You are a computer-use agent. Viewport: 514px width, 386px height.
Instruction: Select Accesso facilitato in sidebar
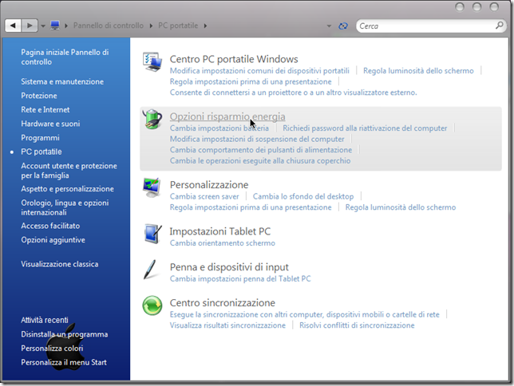pyautogui.click(x=50, y=226)
